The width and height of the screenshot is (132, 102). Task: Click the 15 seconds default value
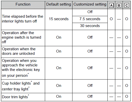(59, 19)
